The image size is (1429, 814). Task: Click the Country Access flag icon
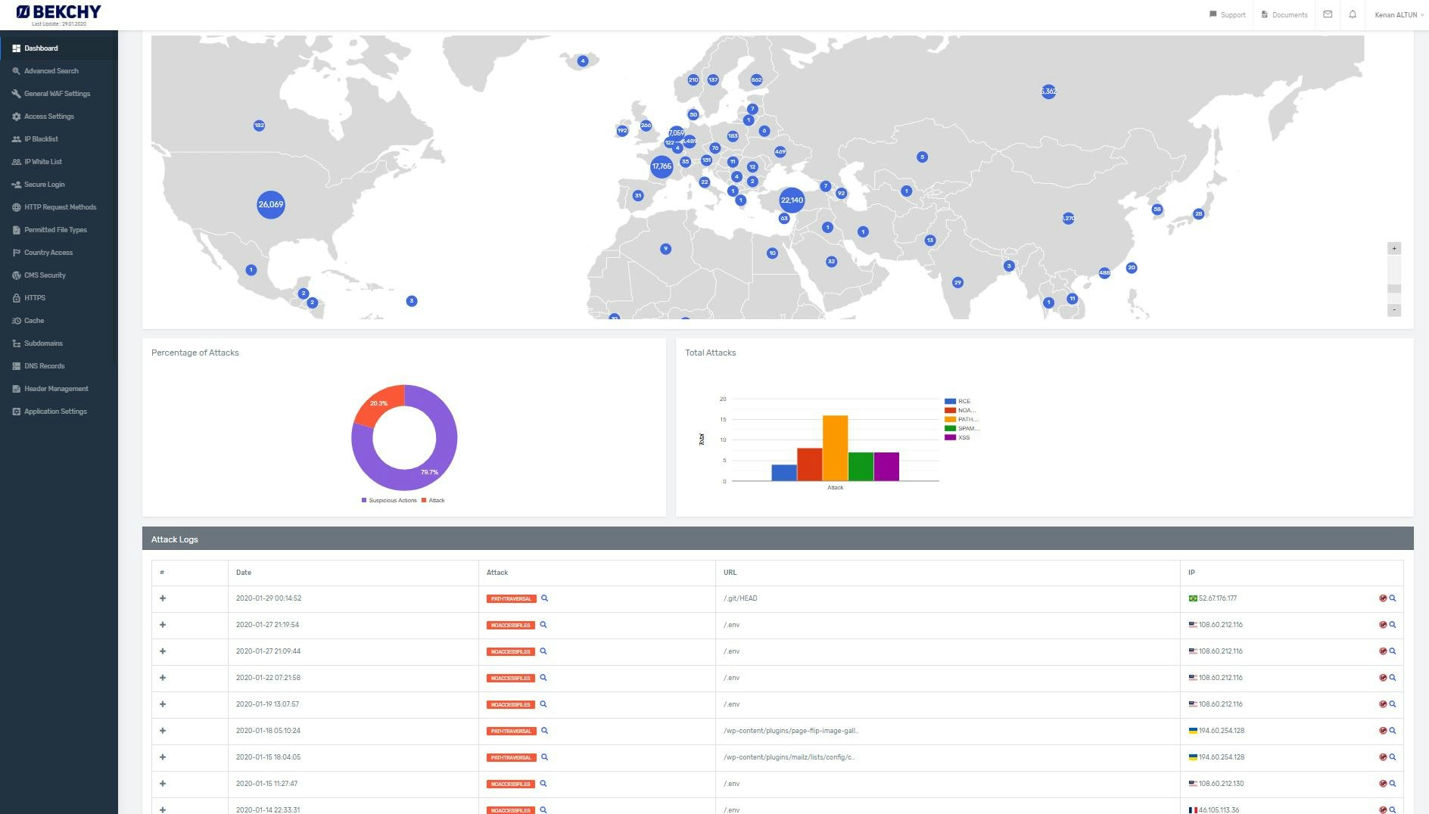point(16,253)
